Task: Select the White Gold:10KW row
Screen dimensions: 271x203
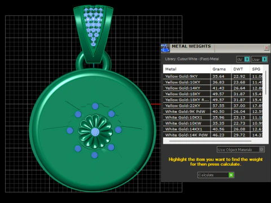Action: pyautogui.click(x=213, y=123)
